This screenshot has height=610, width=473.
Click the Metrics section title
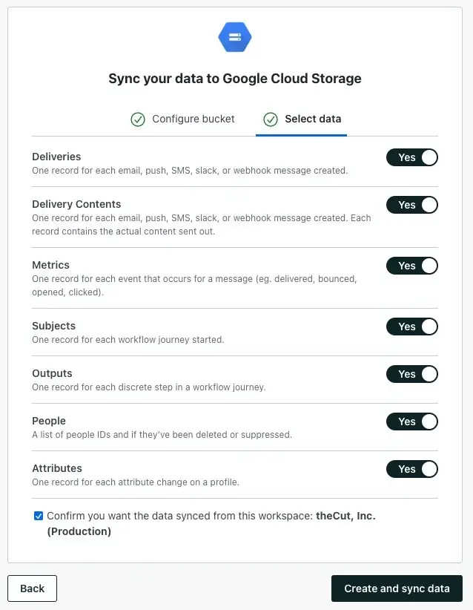point(50,265)
